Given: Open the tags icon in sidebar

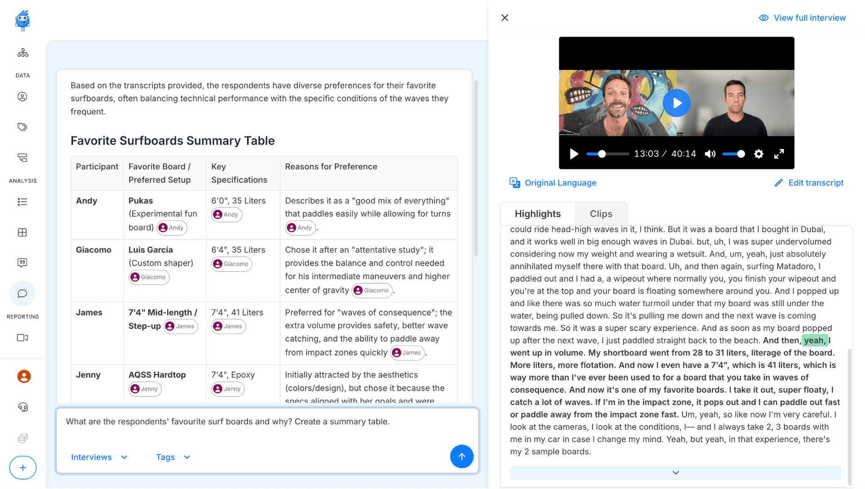Looking at the screenshot, I should point(23,127).
